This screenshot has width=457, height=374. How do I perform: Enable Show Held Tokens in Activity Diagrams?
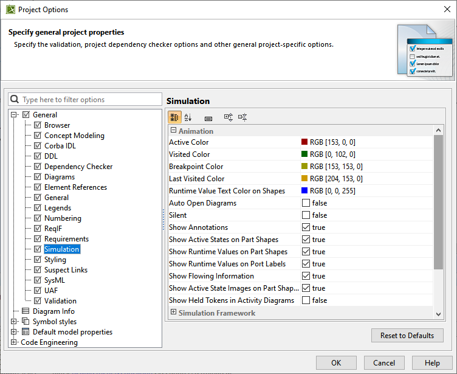click(306, 300)
